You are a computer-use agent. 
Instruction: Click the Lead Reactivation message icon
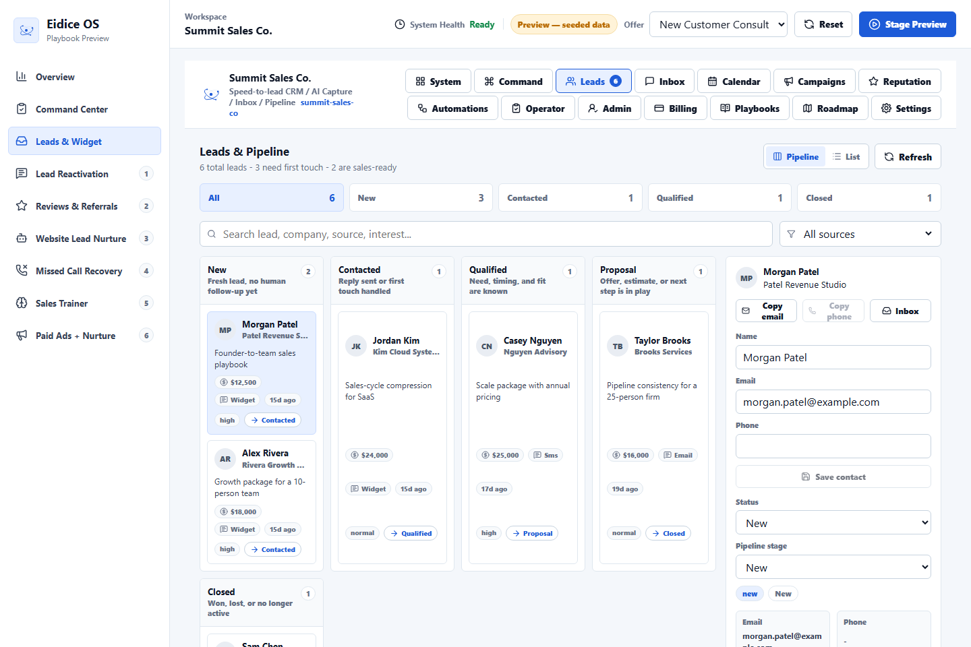tap(22, 173)
